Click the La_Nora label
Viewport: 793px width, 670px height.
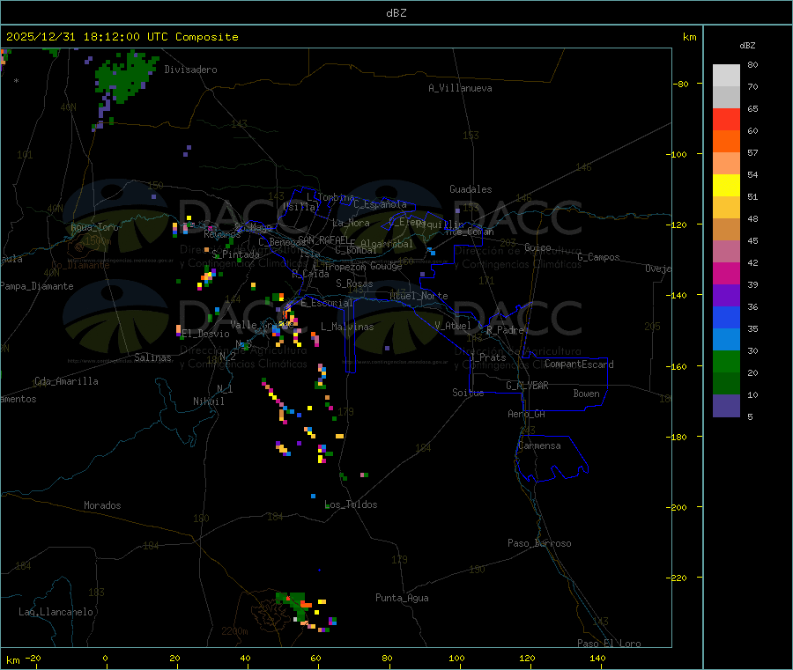(351, 223)
